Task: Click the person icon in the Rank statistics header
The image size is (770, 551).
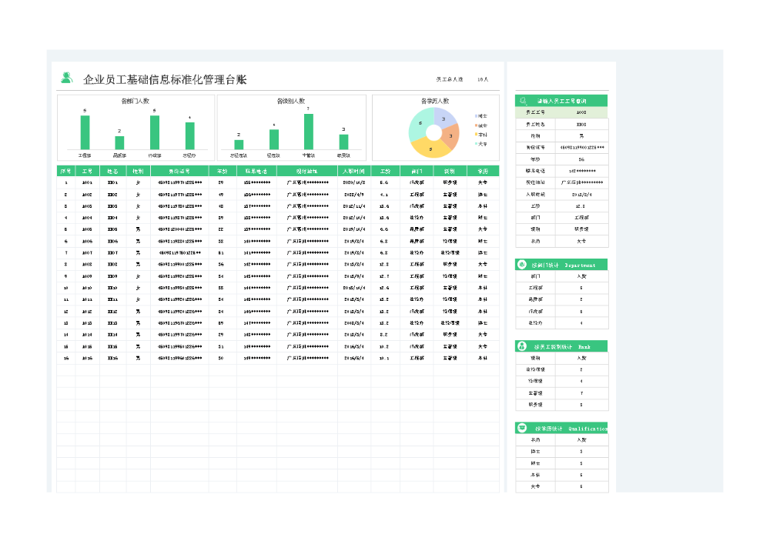Action: click(x=522, y=346)
